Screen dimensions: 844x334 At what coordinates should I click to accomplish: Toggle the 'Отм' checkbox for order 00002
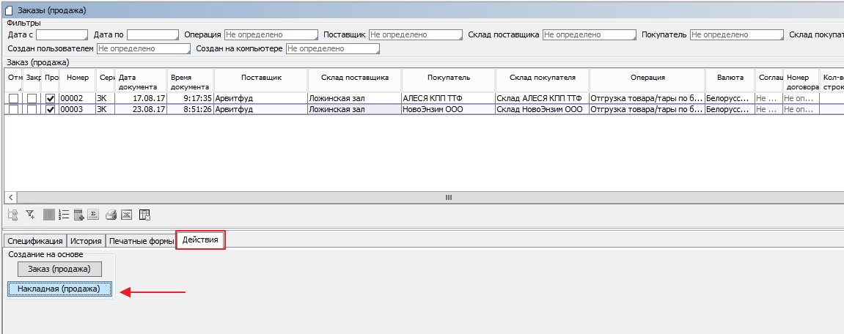pos(14,98)
